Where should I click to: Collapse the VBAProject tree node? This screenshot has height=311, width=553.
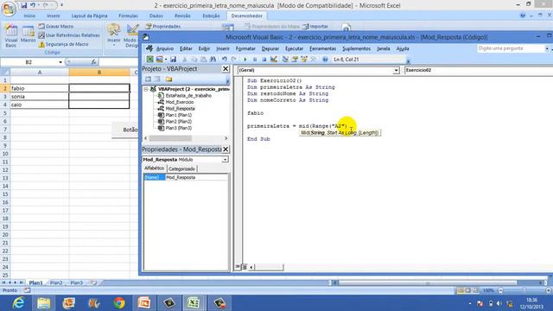[146, 90]
